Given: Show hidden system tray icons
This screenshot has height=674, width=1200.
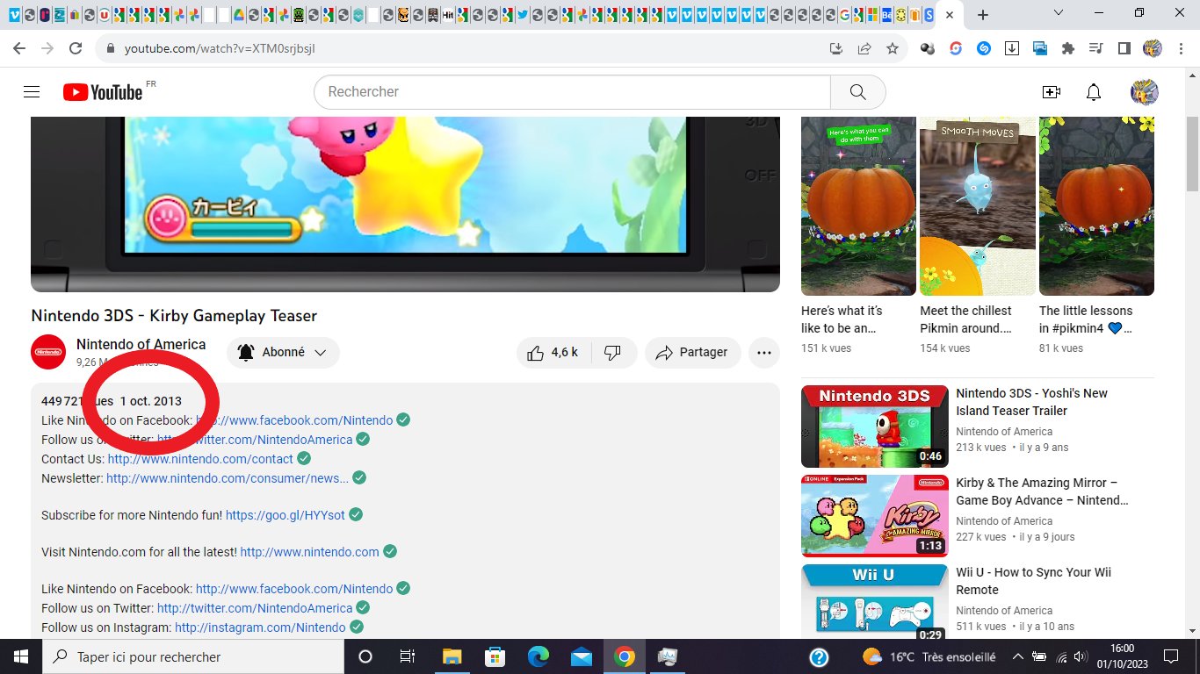Looking at the screenshot, I should [1018, 656].
